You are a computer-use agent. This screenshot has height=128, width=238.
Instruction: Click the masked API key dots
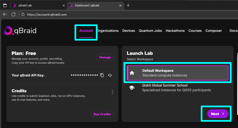click(84, 75)
